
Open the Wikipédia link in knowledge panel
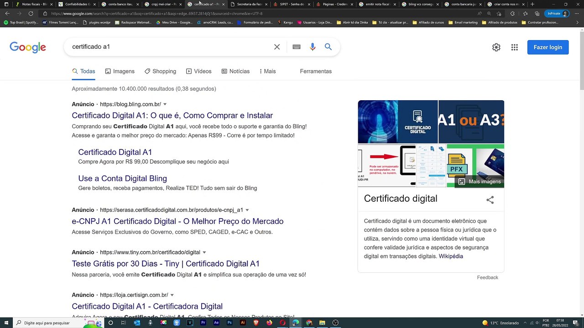click(x=451, y=256)
